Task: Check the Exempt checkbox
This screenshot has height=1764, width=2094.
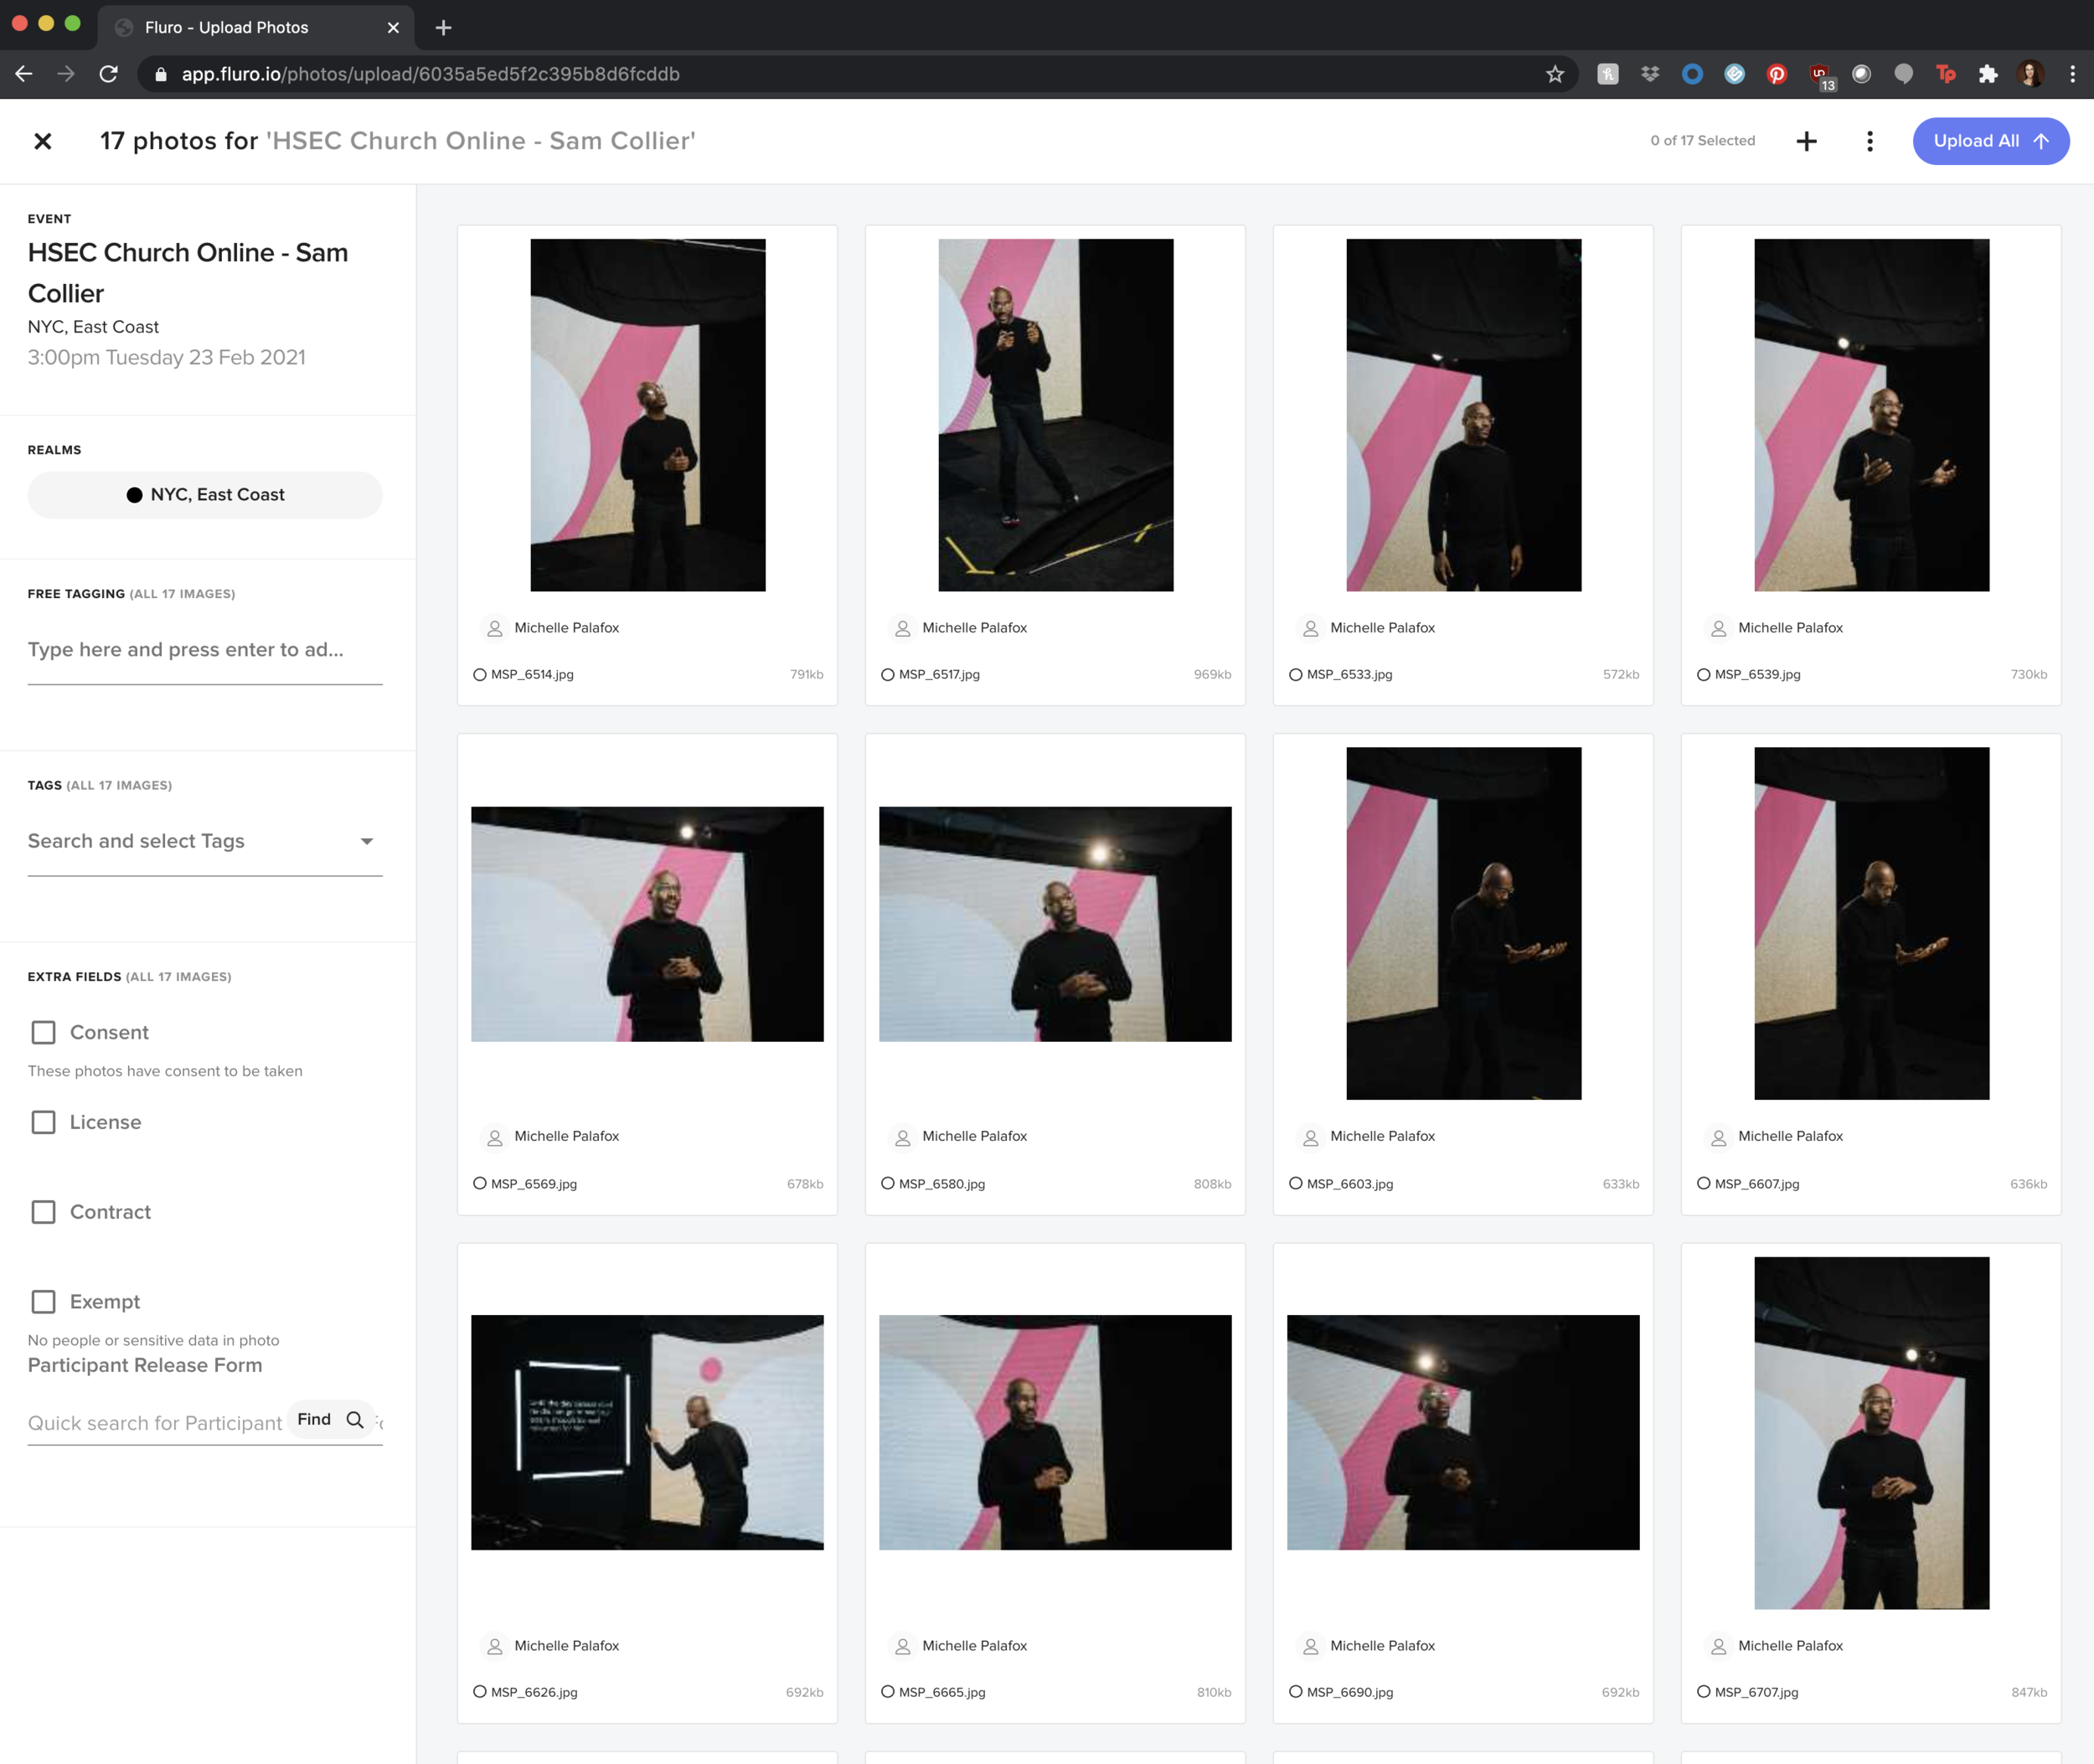Action: 43,1301
